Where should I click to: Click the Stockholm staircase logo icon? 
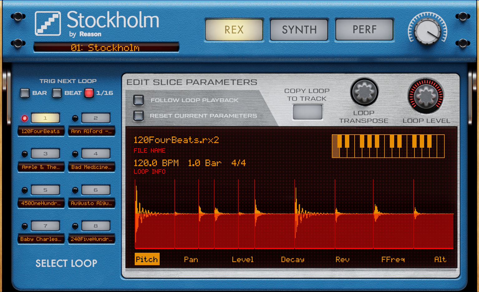click(48, 23)
